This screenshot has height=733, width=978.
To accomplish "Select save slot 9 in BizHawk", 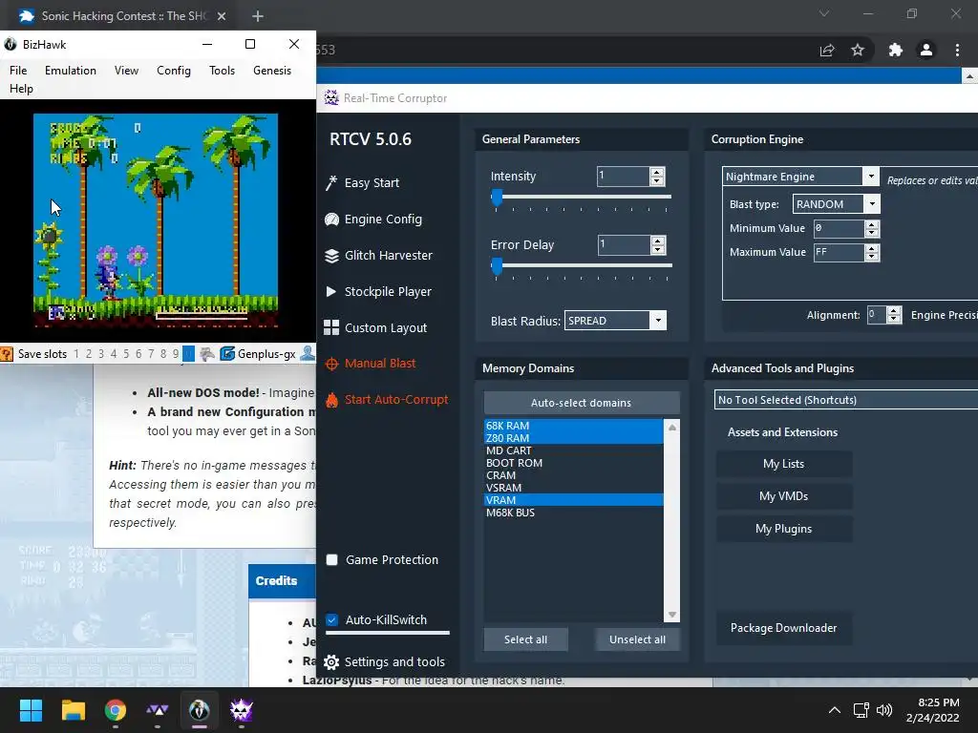I will coord(176,354).
